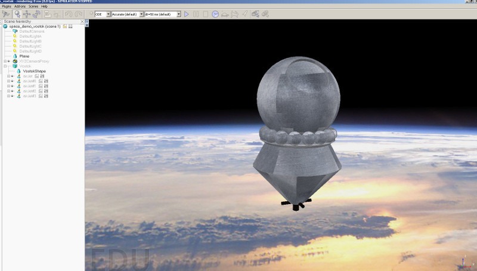Open script parameters icon of first airJet
The height and width of the screenshot is (271, 477).
[42, 76]
